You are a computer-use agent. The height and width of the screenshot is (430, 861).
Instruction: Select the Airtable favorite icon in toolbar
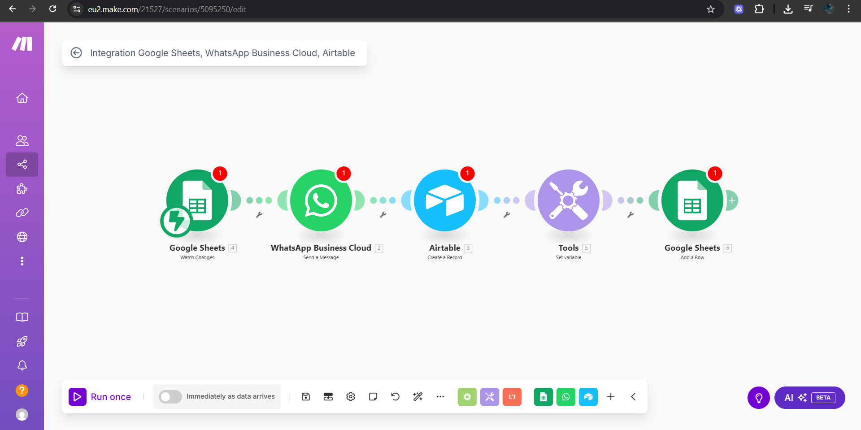(588, 396)
